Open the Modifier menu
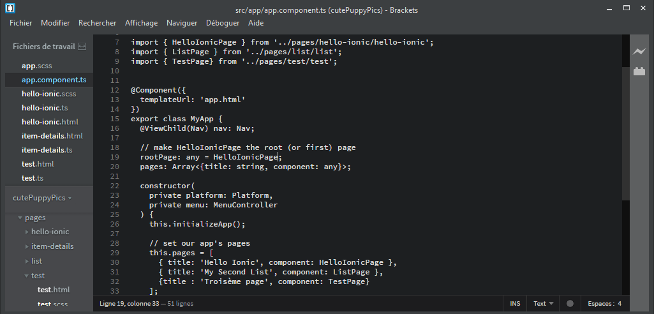 (55, 23)
